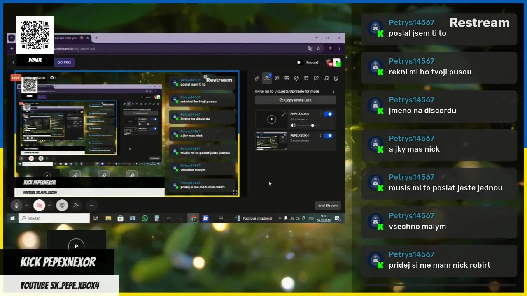Click the taskbar clock showing 9:18
Image resolution: width=527 pixels, height=296 pixels.
(x=324, y=218)
